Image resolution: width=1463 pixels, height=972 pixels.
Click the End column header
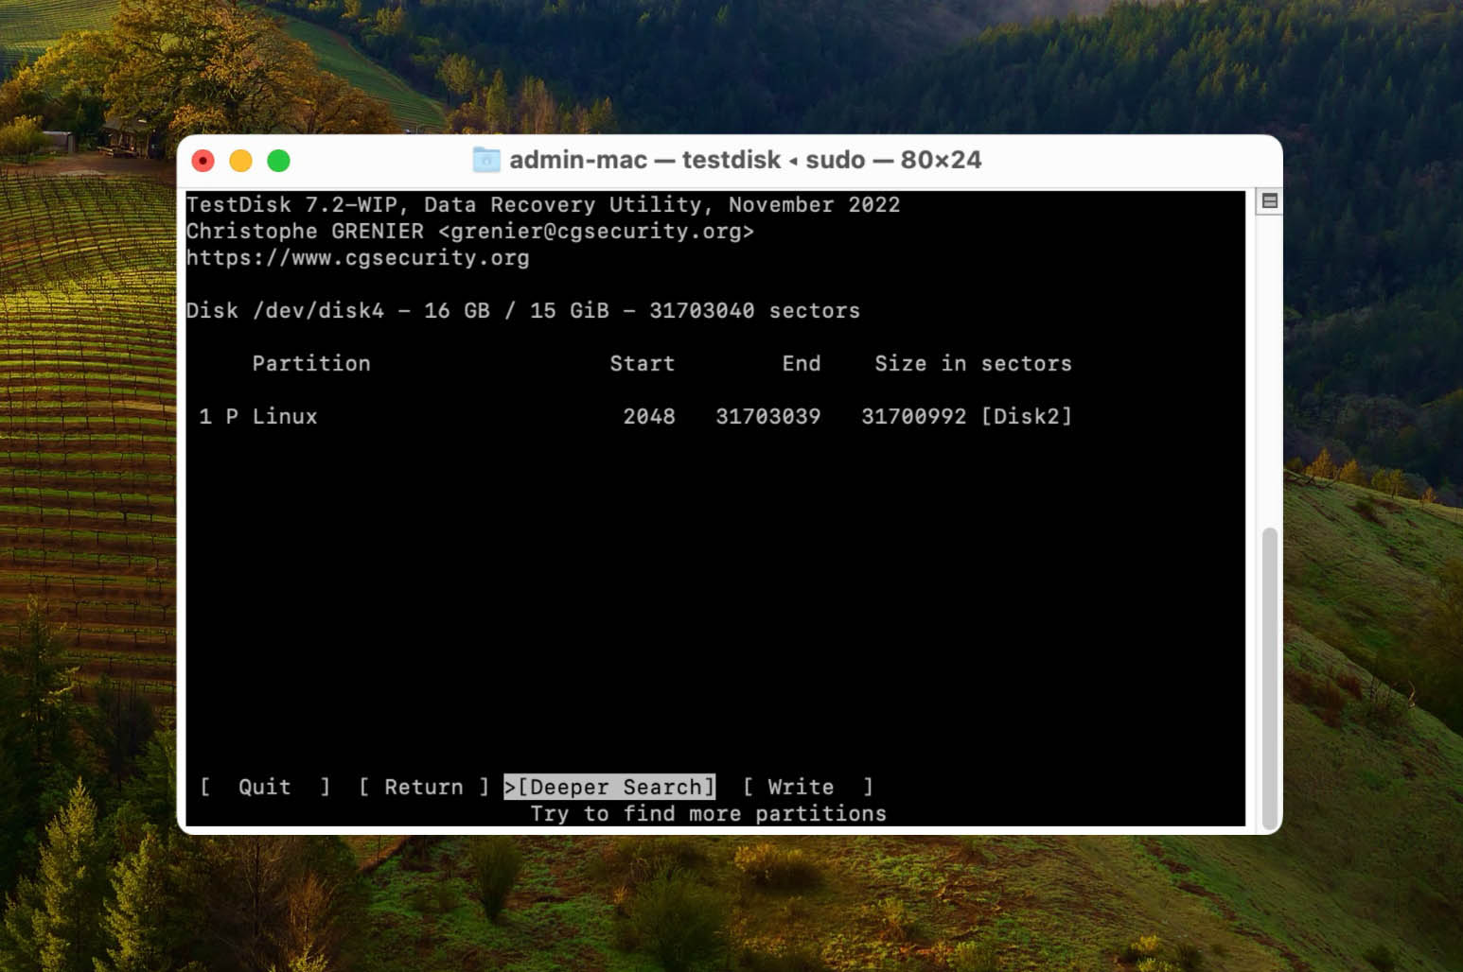(802, 363)
